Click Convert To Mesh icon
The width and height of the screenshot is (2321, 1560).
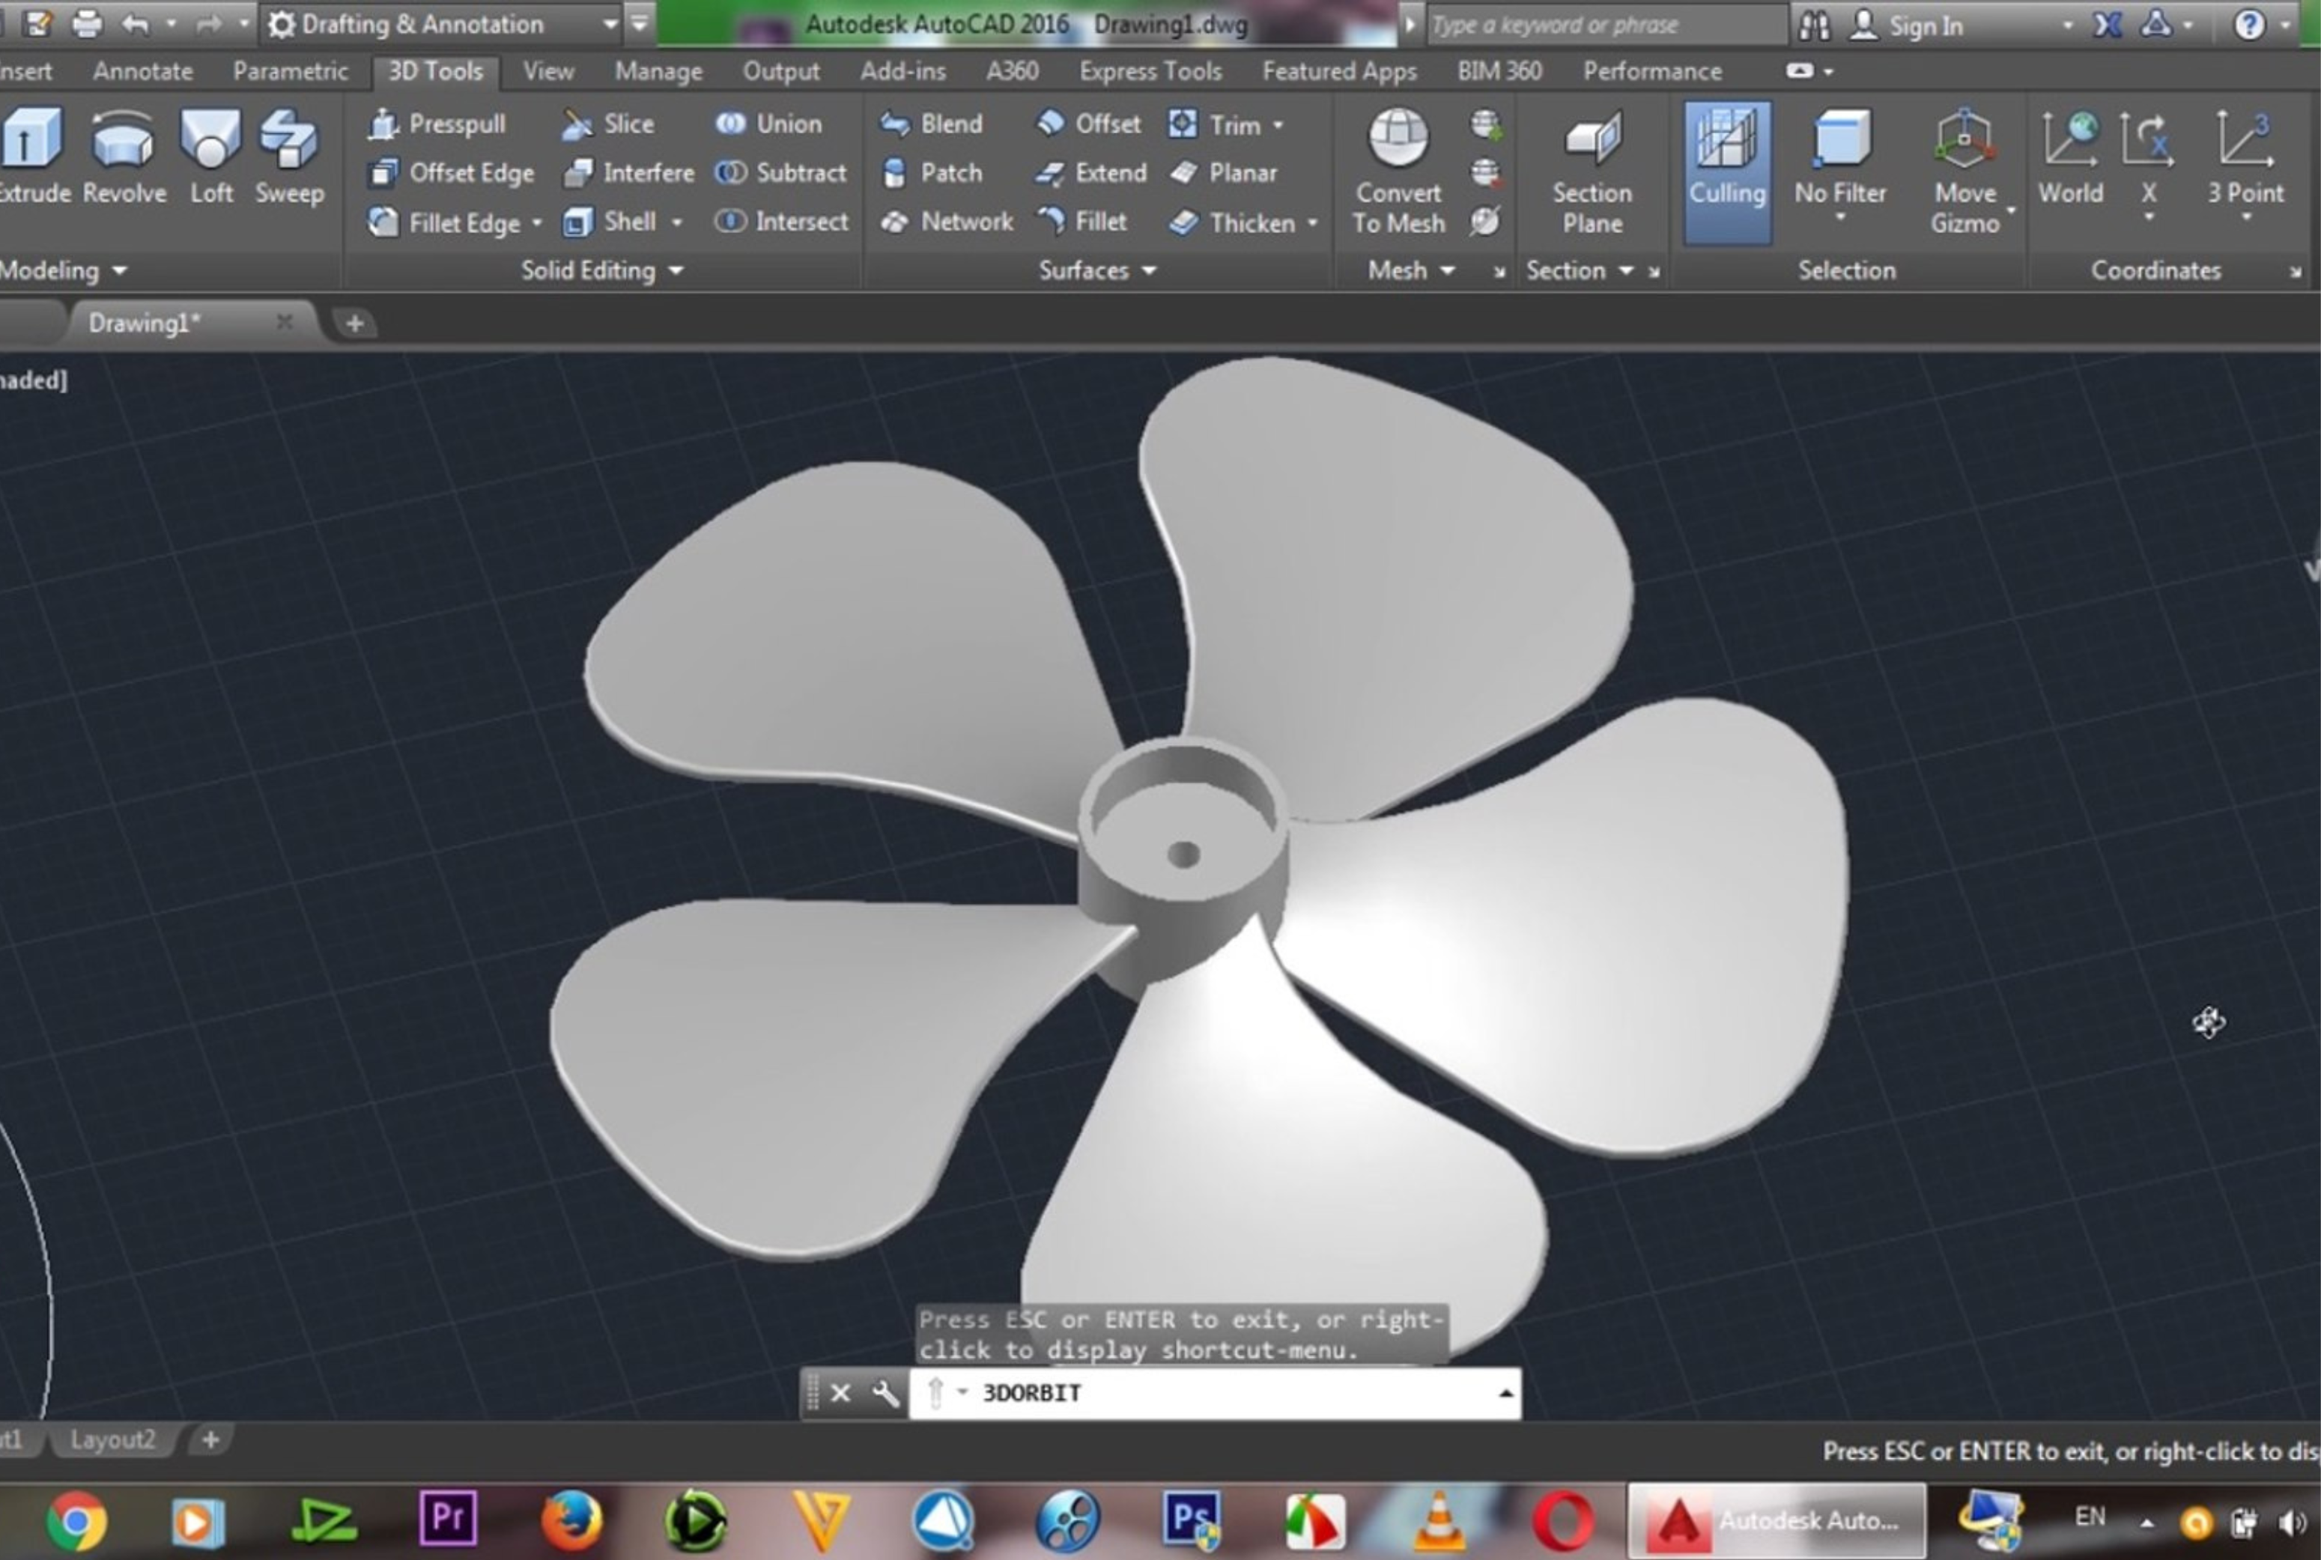pos(1398,139)
